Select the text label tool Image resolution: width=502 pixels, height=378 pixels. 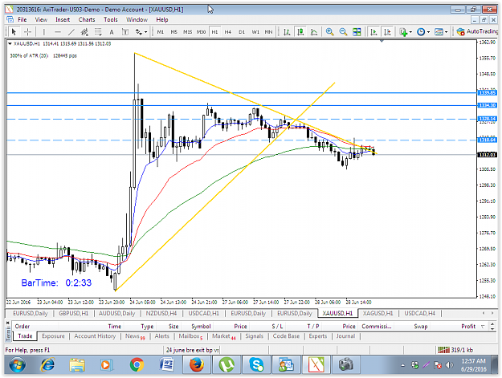[x=124, y=31]
